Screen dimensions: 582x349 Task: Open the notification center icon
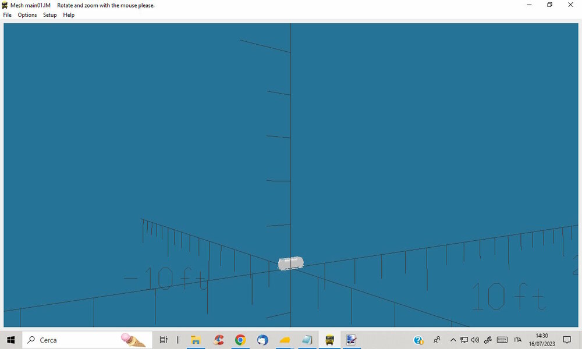click(567, 340)
